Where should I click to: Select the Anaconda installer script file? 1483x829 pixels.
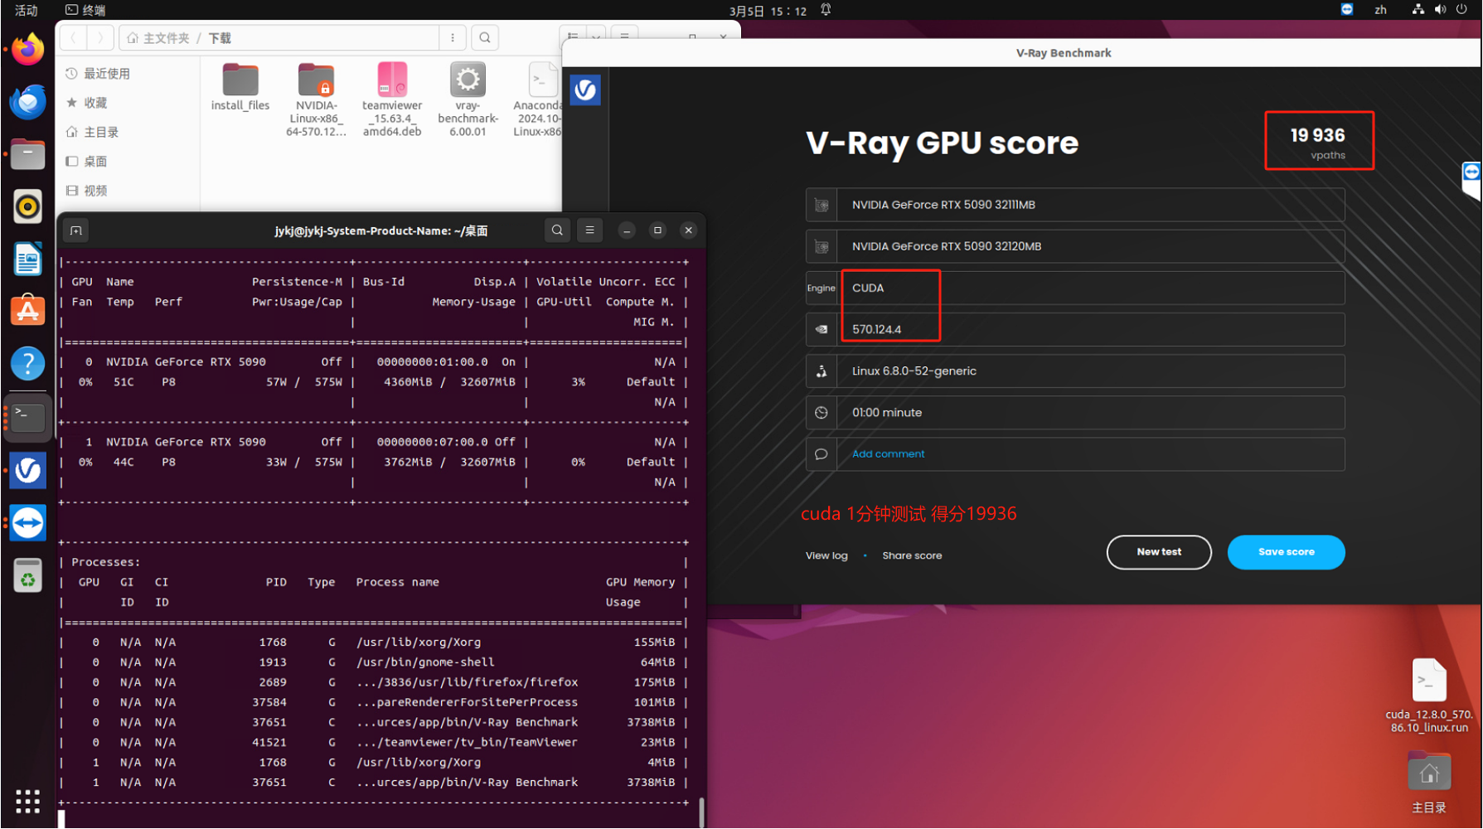coord(539,99)
